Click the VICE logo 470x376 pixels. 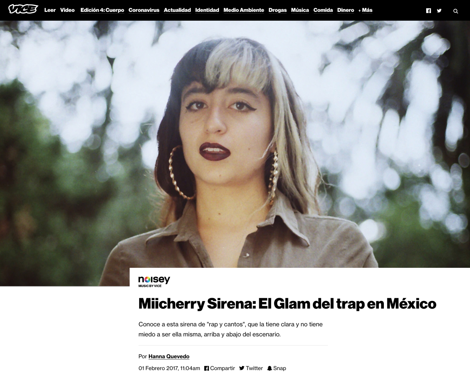coord(23,9)
